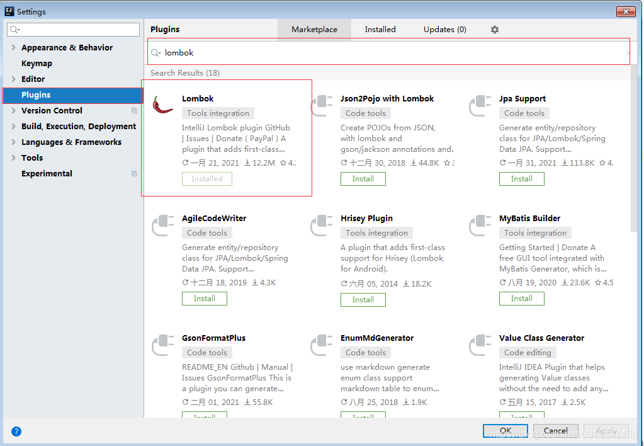
Task: Click the Value Class Generator plugin icon
Action: point(480,345)
